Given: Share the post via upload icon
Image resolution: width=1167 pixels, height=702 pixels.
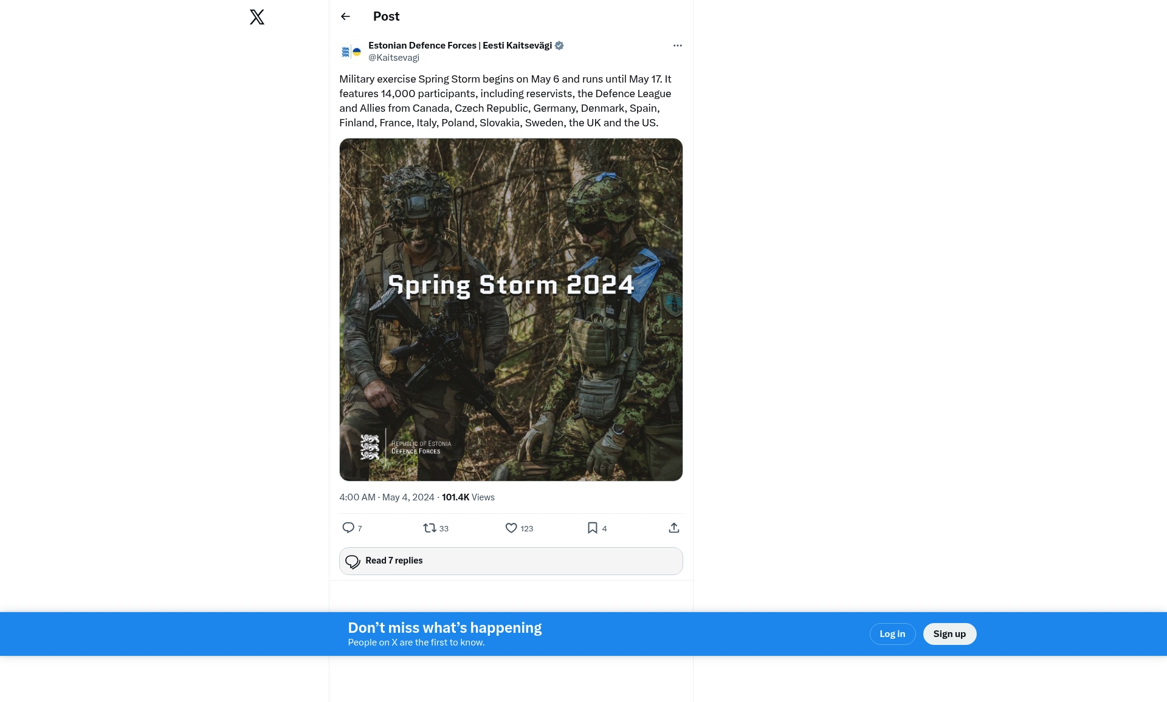Looking at the screenshot, I should [x=673, y=528].
